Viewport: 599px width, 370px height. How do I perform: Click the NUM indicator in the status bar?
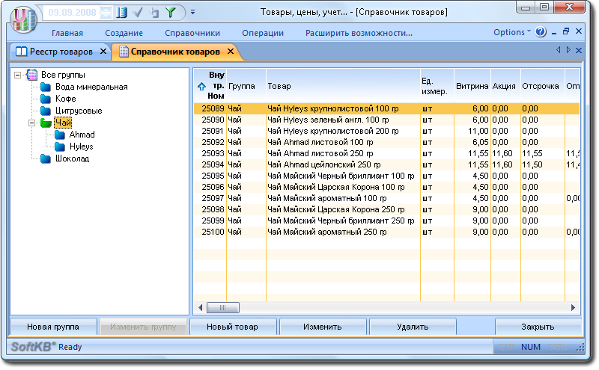point(531,347)
